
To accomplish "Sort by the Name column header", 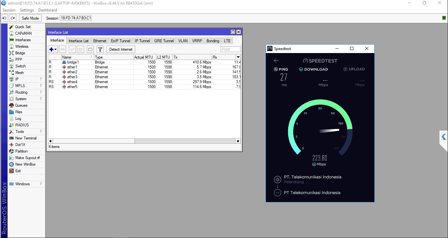I will tap(78, 57).
